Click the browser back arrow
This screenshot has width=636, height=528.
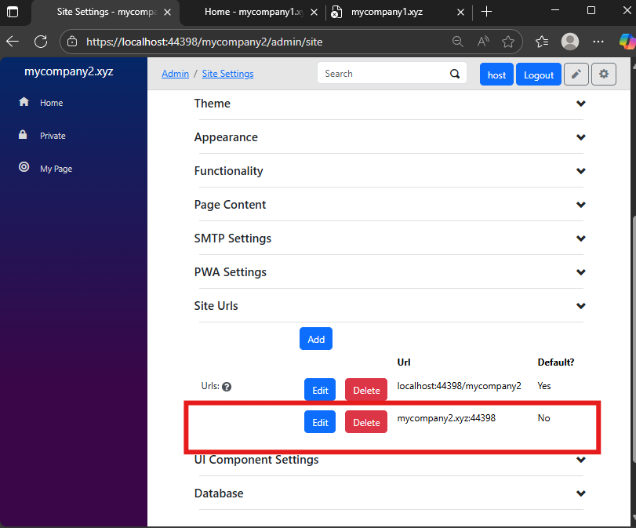(x=13, y=42)
